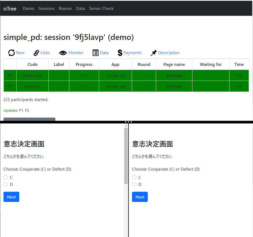The height and width of the screenshot is (237, 253).
Task: Click the 'Updates: P1, P2' status text
Action: coord(16,110)
